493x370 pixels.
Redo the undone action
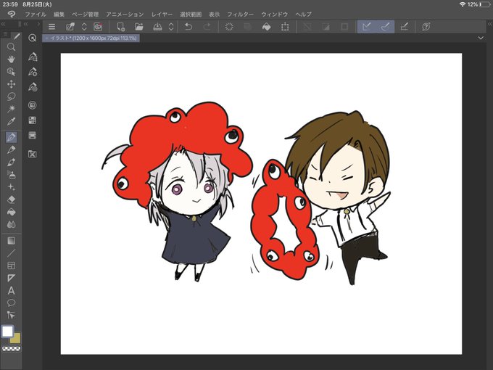point(207,27)
